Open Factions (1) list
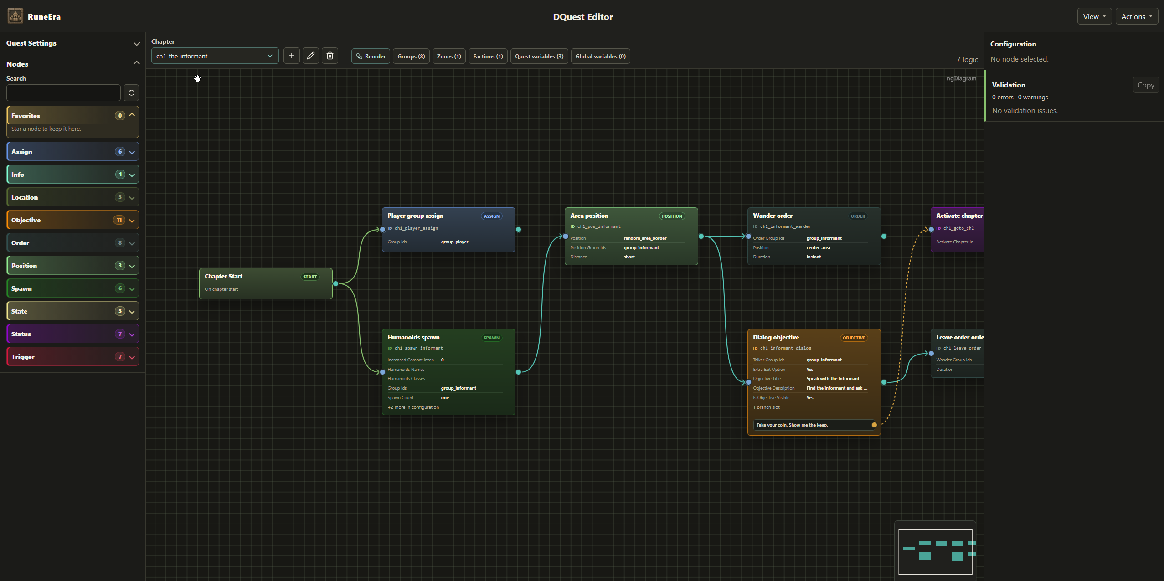 488,56
